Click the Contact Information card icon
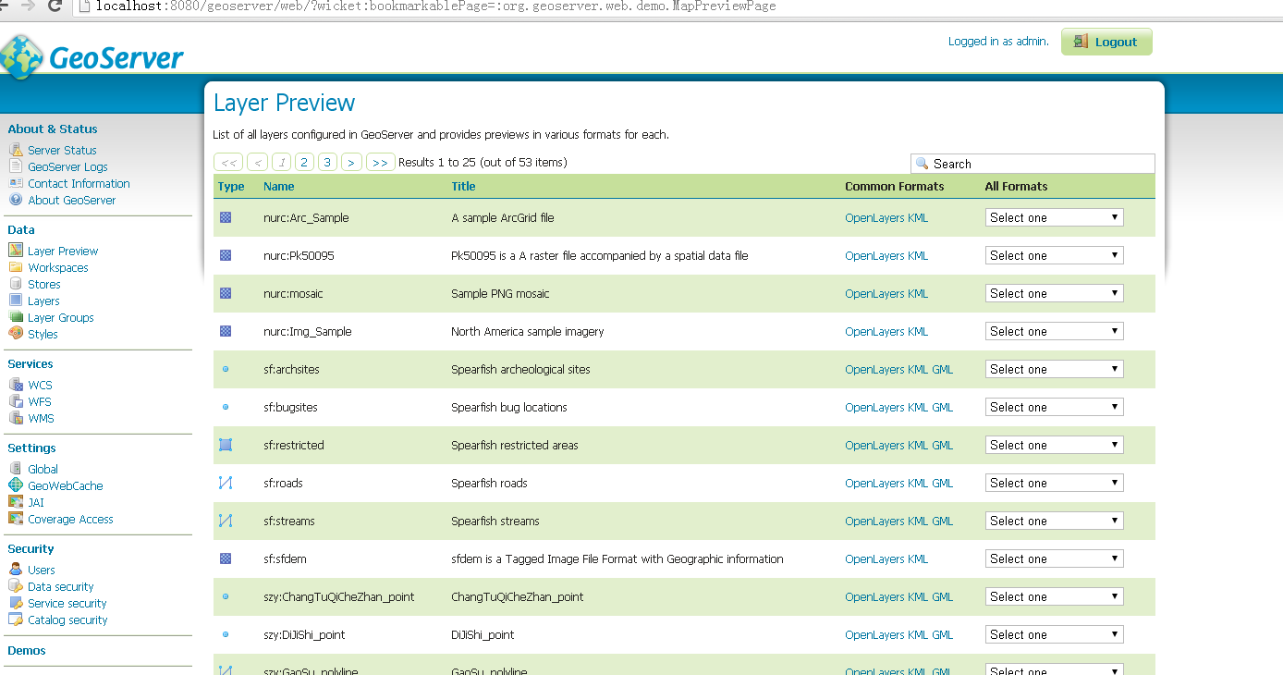This screenshot has height=675, width=1283. tap(16, 183)
